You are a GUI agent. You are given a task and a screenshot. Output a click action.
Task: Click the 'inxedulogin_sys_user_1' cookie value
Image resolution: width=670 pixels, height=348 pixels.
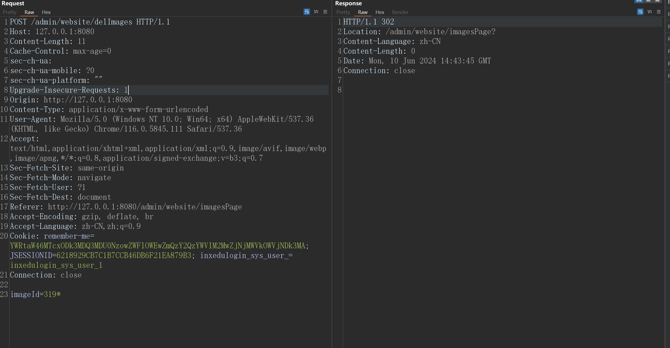[56, 265]
